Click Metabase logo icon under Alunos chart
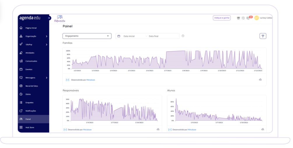The height and width of the screenshot is (148, 293). (x=170, y=130)
